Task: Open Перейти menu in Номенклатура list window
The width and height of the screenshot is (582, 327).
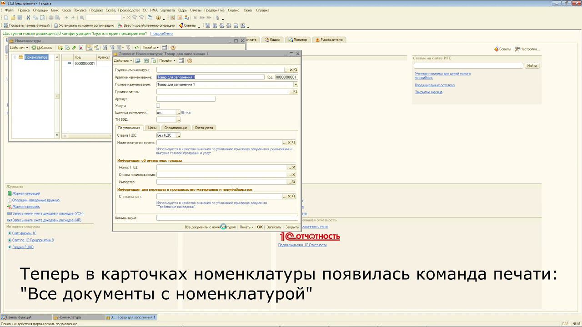Action: pos(151,47)
